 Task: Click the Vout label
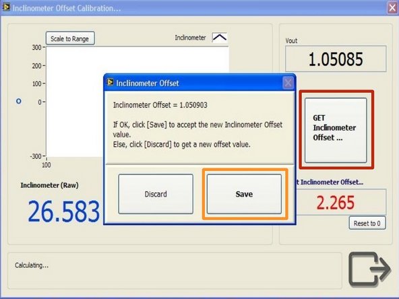point(291,40)
